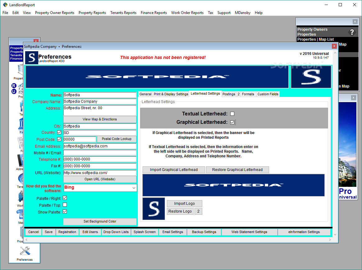The image size is (362, 270).
Task: Click View Map & Directions button
Action: [x=100, y=119]
